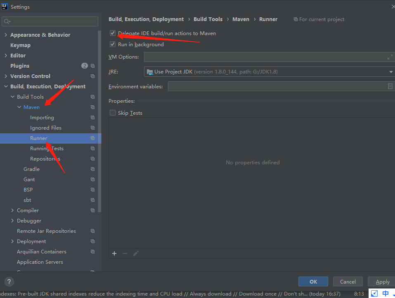
Task: Select Keymap in the settings tree
Action: tap(20, 45)
